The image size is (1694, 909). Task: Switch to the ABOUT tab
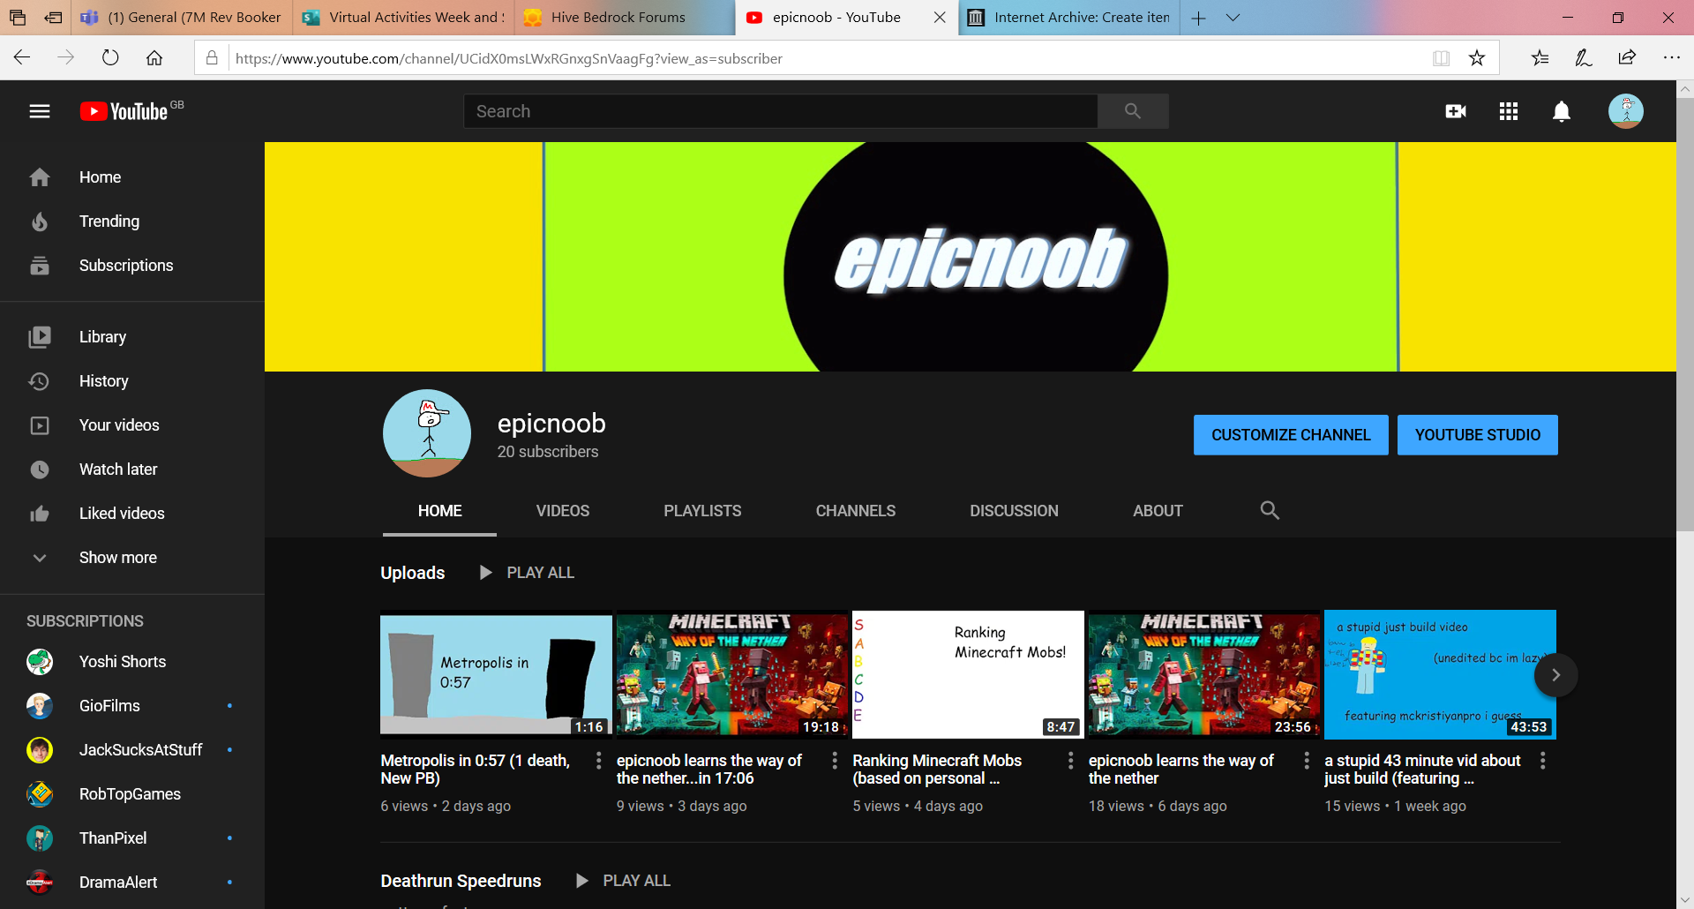coord(1158,511)
